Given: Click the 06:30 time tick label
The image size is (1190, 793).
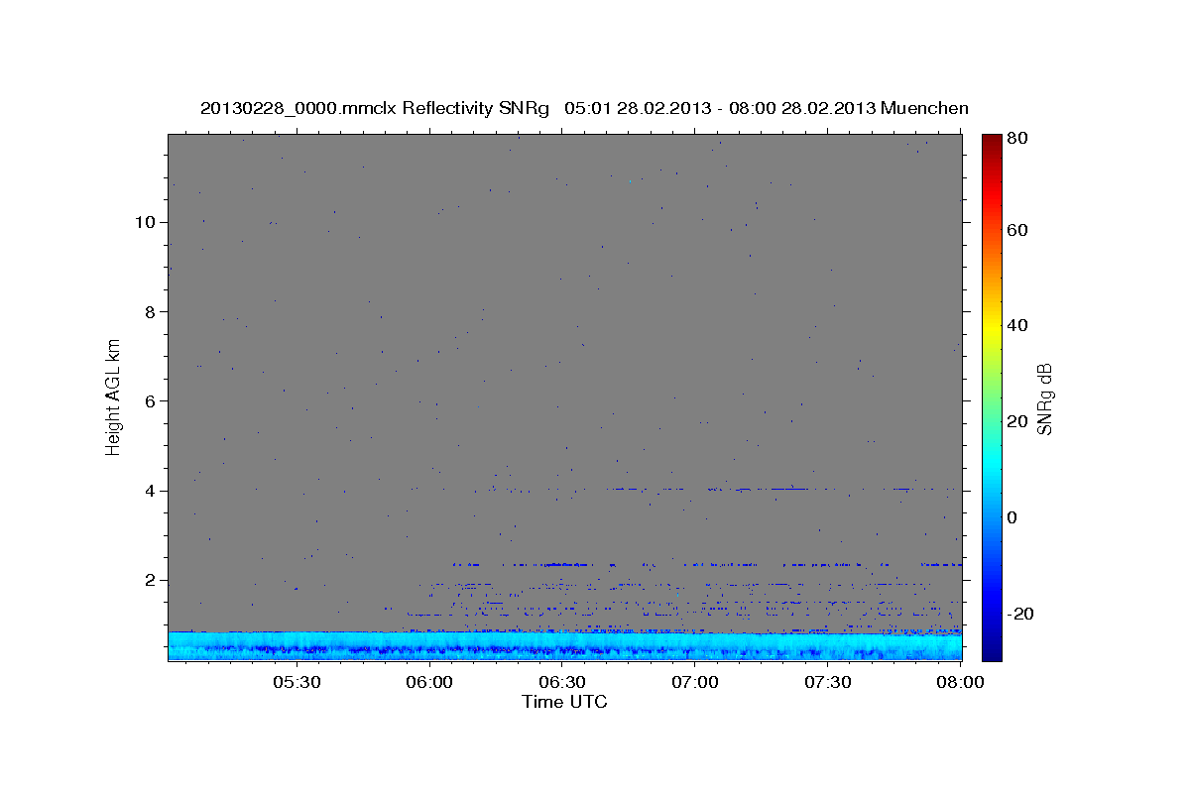Looking at the screenshot, I should click(x=562, y=682).
